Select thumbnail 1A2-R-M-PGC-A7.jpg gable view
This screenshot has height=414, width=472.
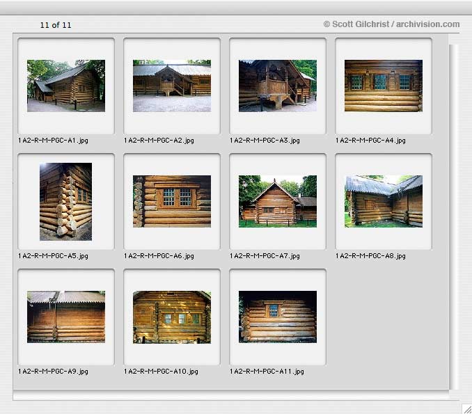tap(278, 201)
